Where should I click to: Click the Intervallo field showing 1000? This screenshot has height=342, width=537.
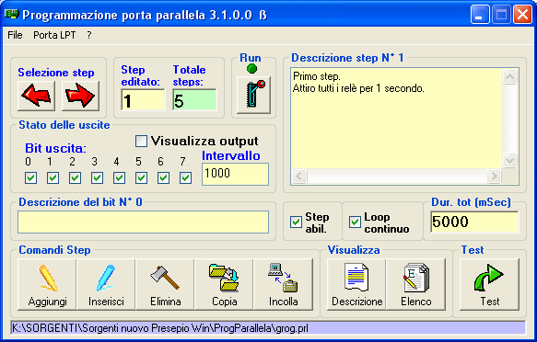[x=235, y=174]
